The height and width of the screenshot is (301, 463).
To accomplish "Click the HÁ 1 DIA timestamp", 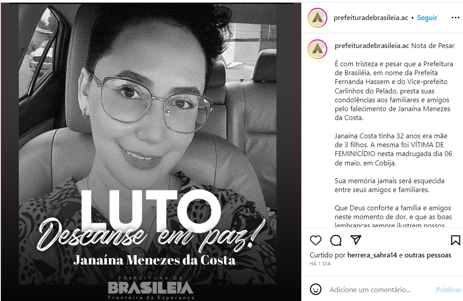I will 320,264.
